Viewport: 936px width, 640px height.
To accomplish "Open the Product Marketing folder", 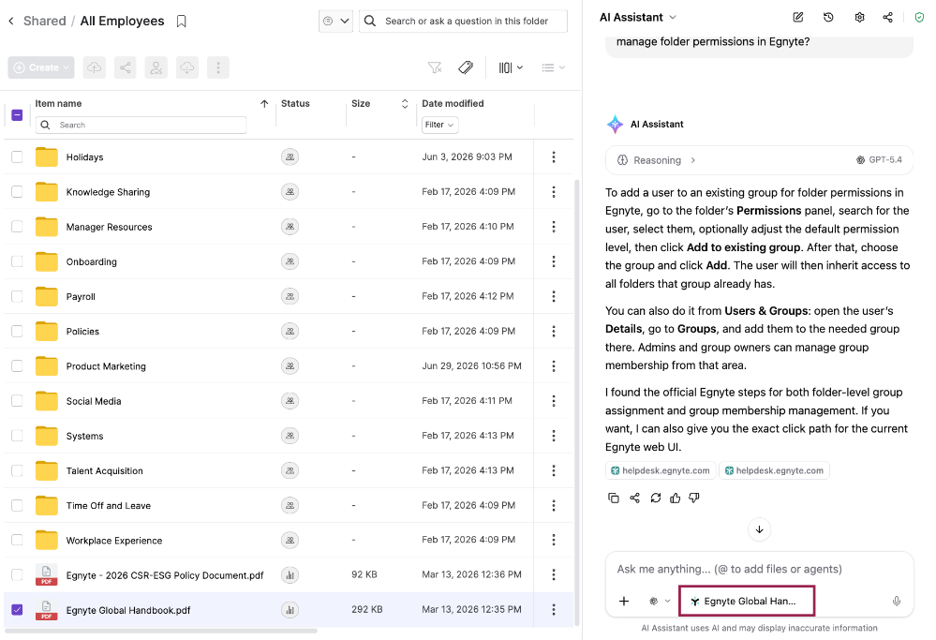I will point(106,366).
